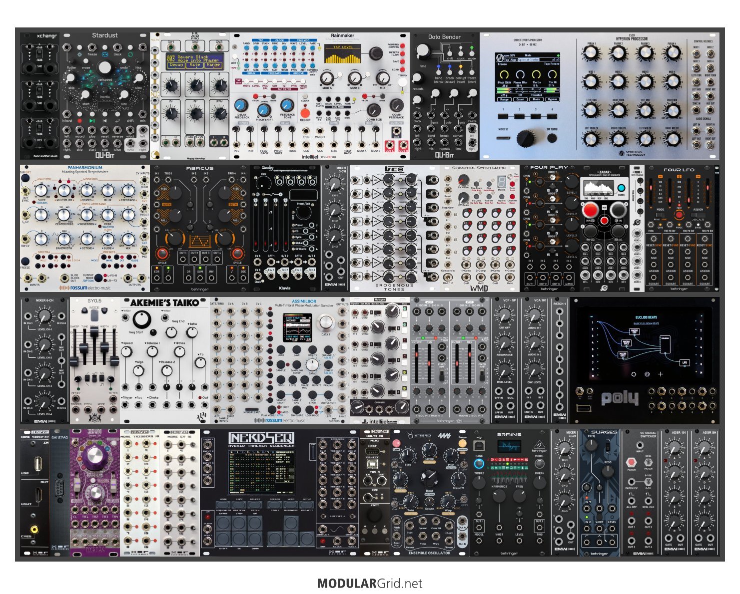Open the Spectral Crusher algorithm selector on Hyperion

coord(528,59)
